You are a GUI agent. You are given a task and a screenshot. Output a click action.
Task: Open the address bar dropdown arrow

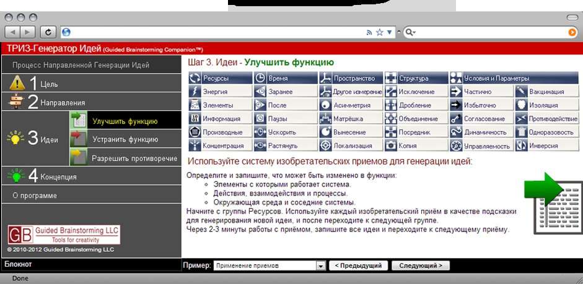pyautogui.click(x=389, y=32)
